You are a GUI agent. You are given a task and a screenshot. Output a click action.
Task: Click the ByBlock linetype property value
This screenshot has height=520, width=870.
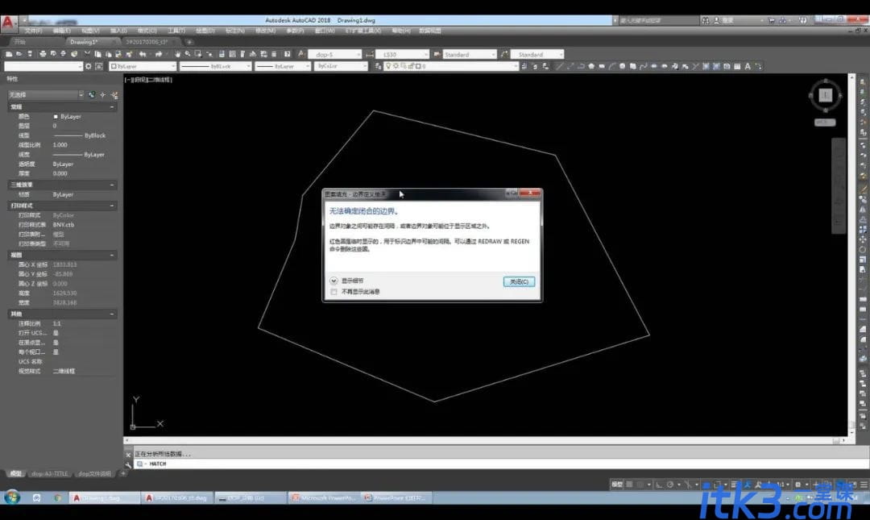[x=80, y=135]
